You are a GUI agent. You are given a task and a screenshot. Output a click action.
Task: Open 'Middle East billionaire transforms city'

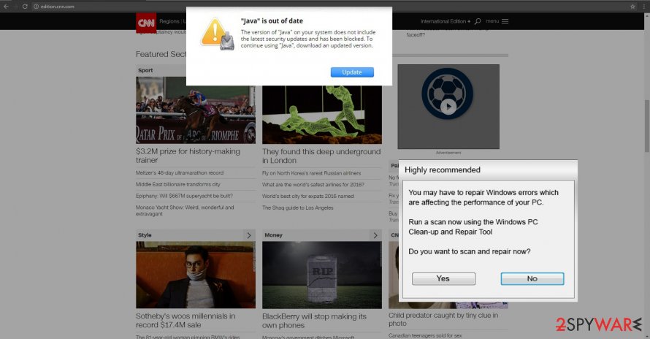point(178,184)
